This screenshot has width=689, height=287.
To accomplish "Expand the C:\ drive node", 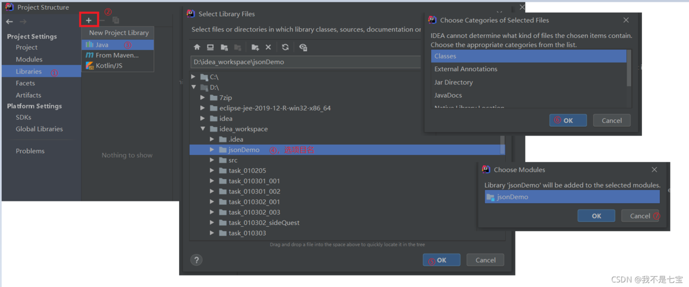I will point(193,77).
